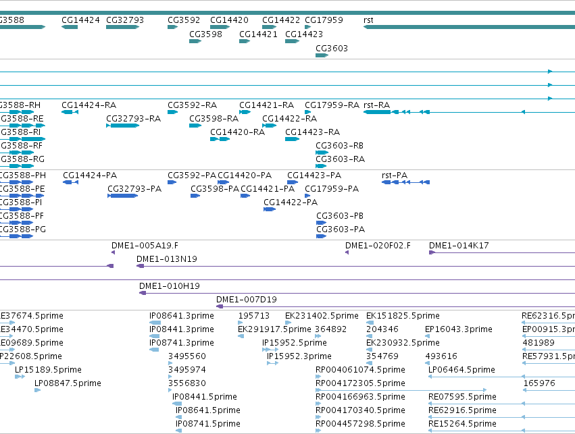Screen dimensions: 575x434
Task: Select protein CG3603-PA
Action: (x=341, y=229)
